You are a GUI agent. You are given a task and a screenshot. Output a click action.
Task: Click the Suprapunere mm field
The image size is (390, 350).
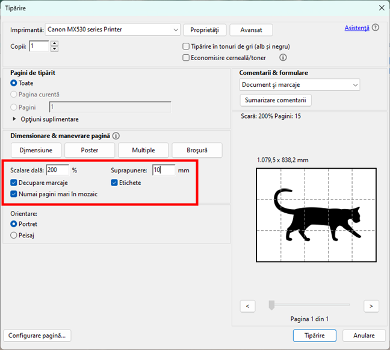coord(164,170)
